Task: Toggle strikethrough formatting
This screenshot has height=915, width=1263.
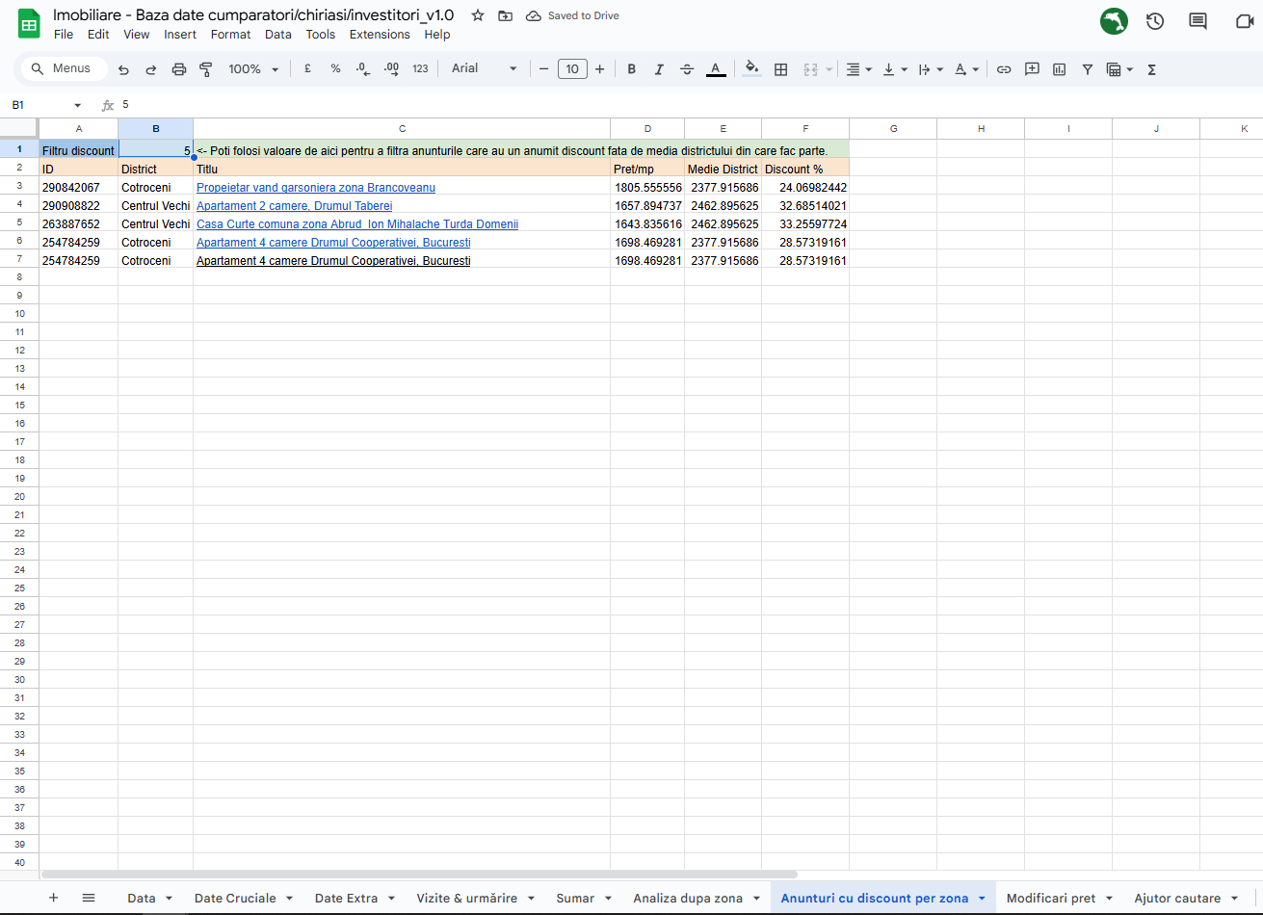Action: click(x=687, y=69)
